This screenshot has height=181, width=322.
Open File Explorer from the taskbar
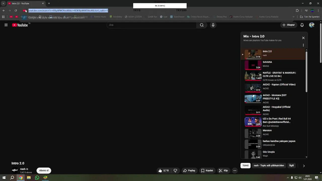point(29,178)
